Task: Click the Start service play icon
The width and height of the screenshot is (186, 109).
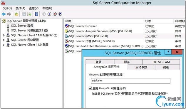Action: tap(44, 14)
